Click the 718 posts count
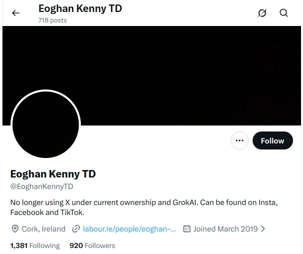Image resolution: width=303 pixels, height=254 pixels. point(52,20)
